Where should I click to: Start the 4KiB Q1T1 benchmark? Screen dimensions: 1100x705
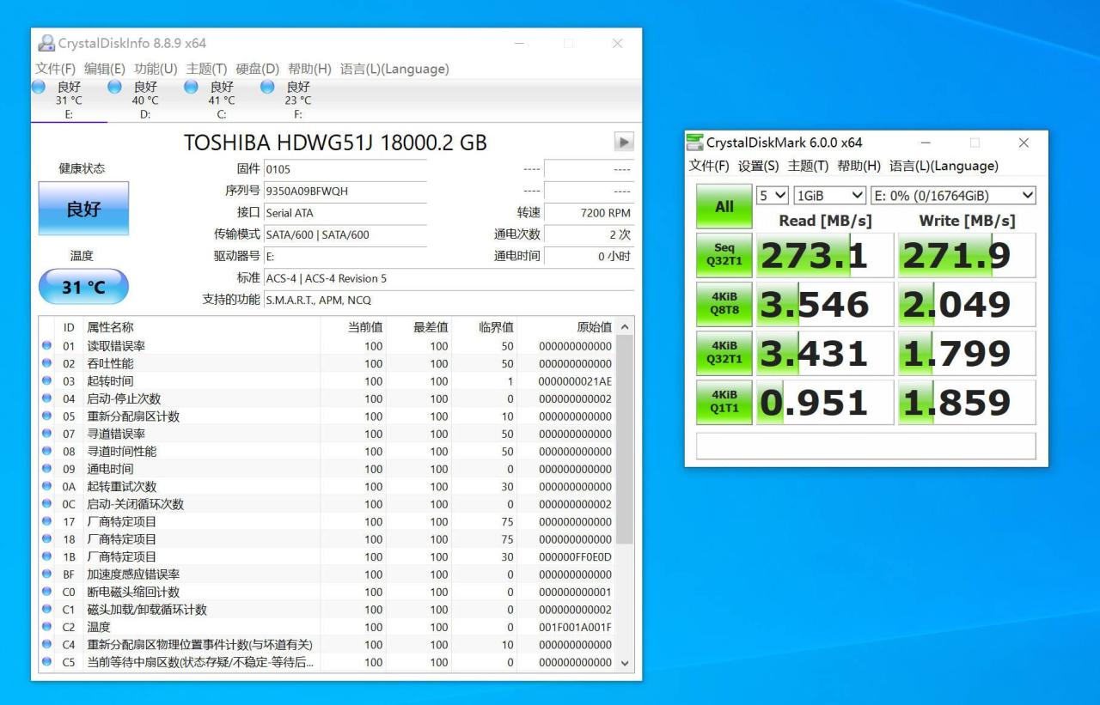pyautogui.click(x=724, y=402)
